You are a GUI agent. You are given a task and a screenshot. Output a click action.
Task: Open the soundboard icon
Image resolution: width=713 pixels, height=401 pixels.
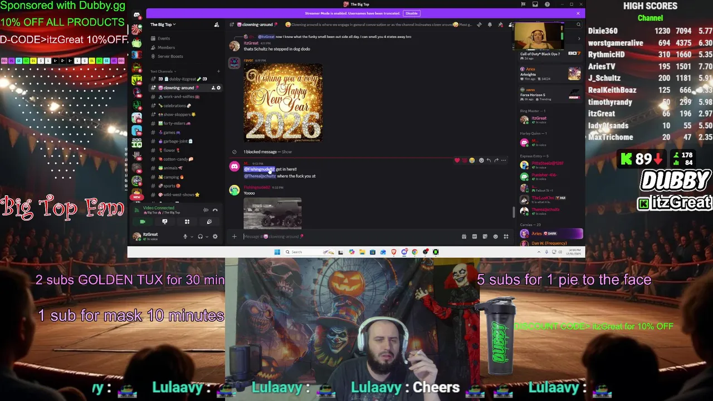pos(209,222)
